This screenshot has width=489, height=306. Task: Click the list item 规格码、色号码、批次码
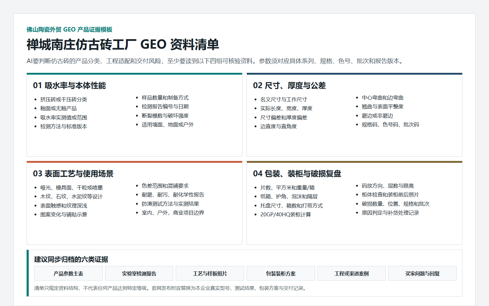pyautogui.click(x=391, y=125)
